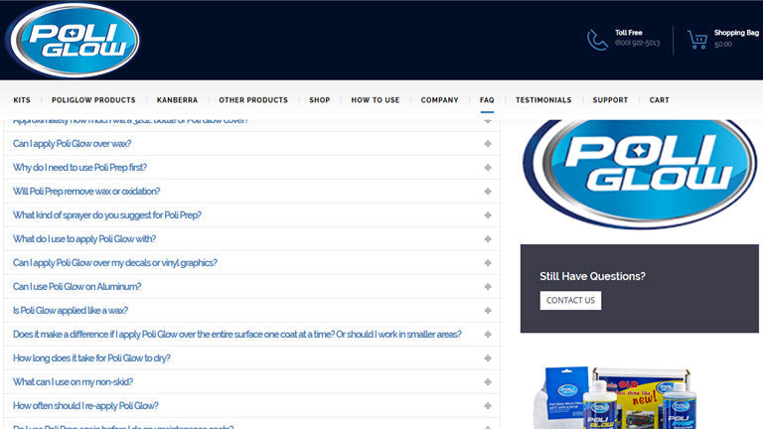Click plus icon for 'What can I use on my non-skid?'
The height and width of the screenshot is (429, 763).
[x=488, y=381]
